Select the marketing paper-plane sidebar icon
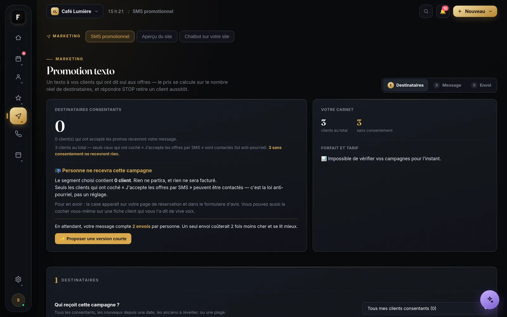The height and width of the screenshot is (317, 507). 18,116
